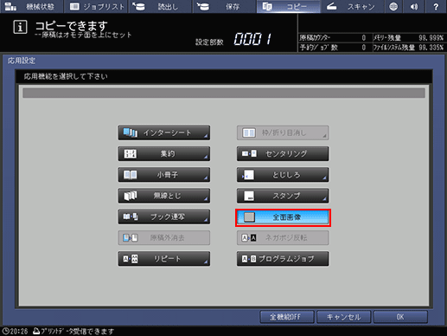This screenshot has height=336, width=447.
Task: Expand the 小冊子 corner arrow
Action: click(206, 178)
